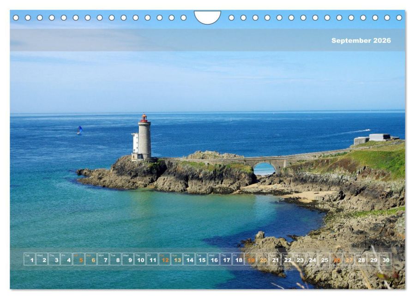The image size is (415, 299).
Task: Select the last date cell, Wednesday 30
Action: [385, 259]
